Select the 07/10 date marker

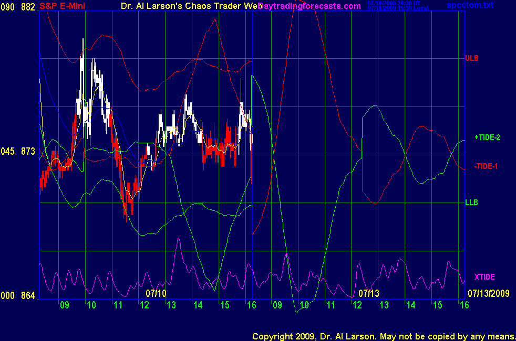click(x=156, y=292)
